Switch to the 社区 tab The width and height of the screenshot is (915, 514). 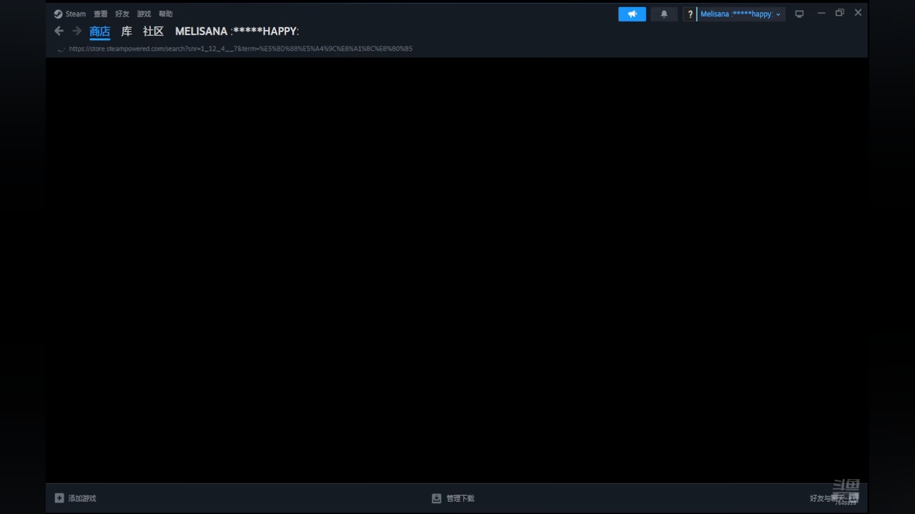(153, 31)
